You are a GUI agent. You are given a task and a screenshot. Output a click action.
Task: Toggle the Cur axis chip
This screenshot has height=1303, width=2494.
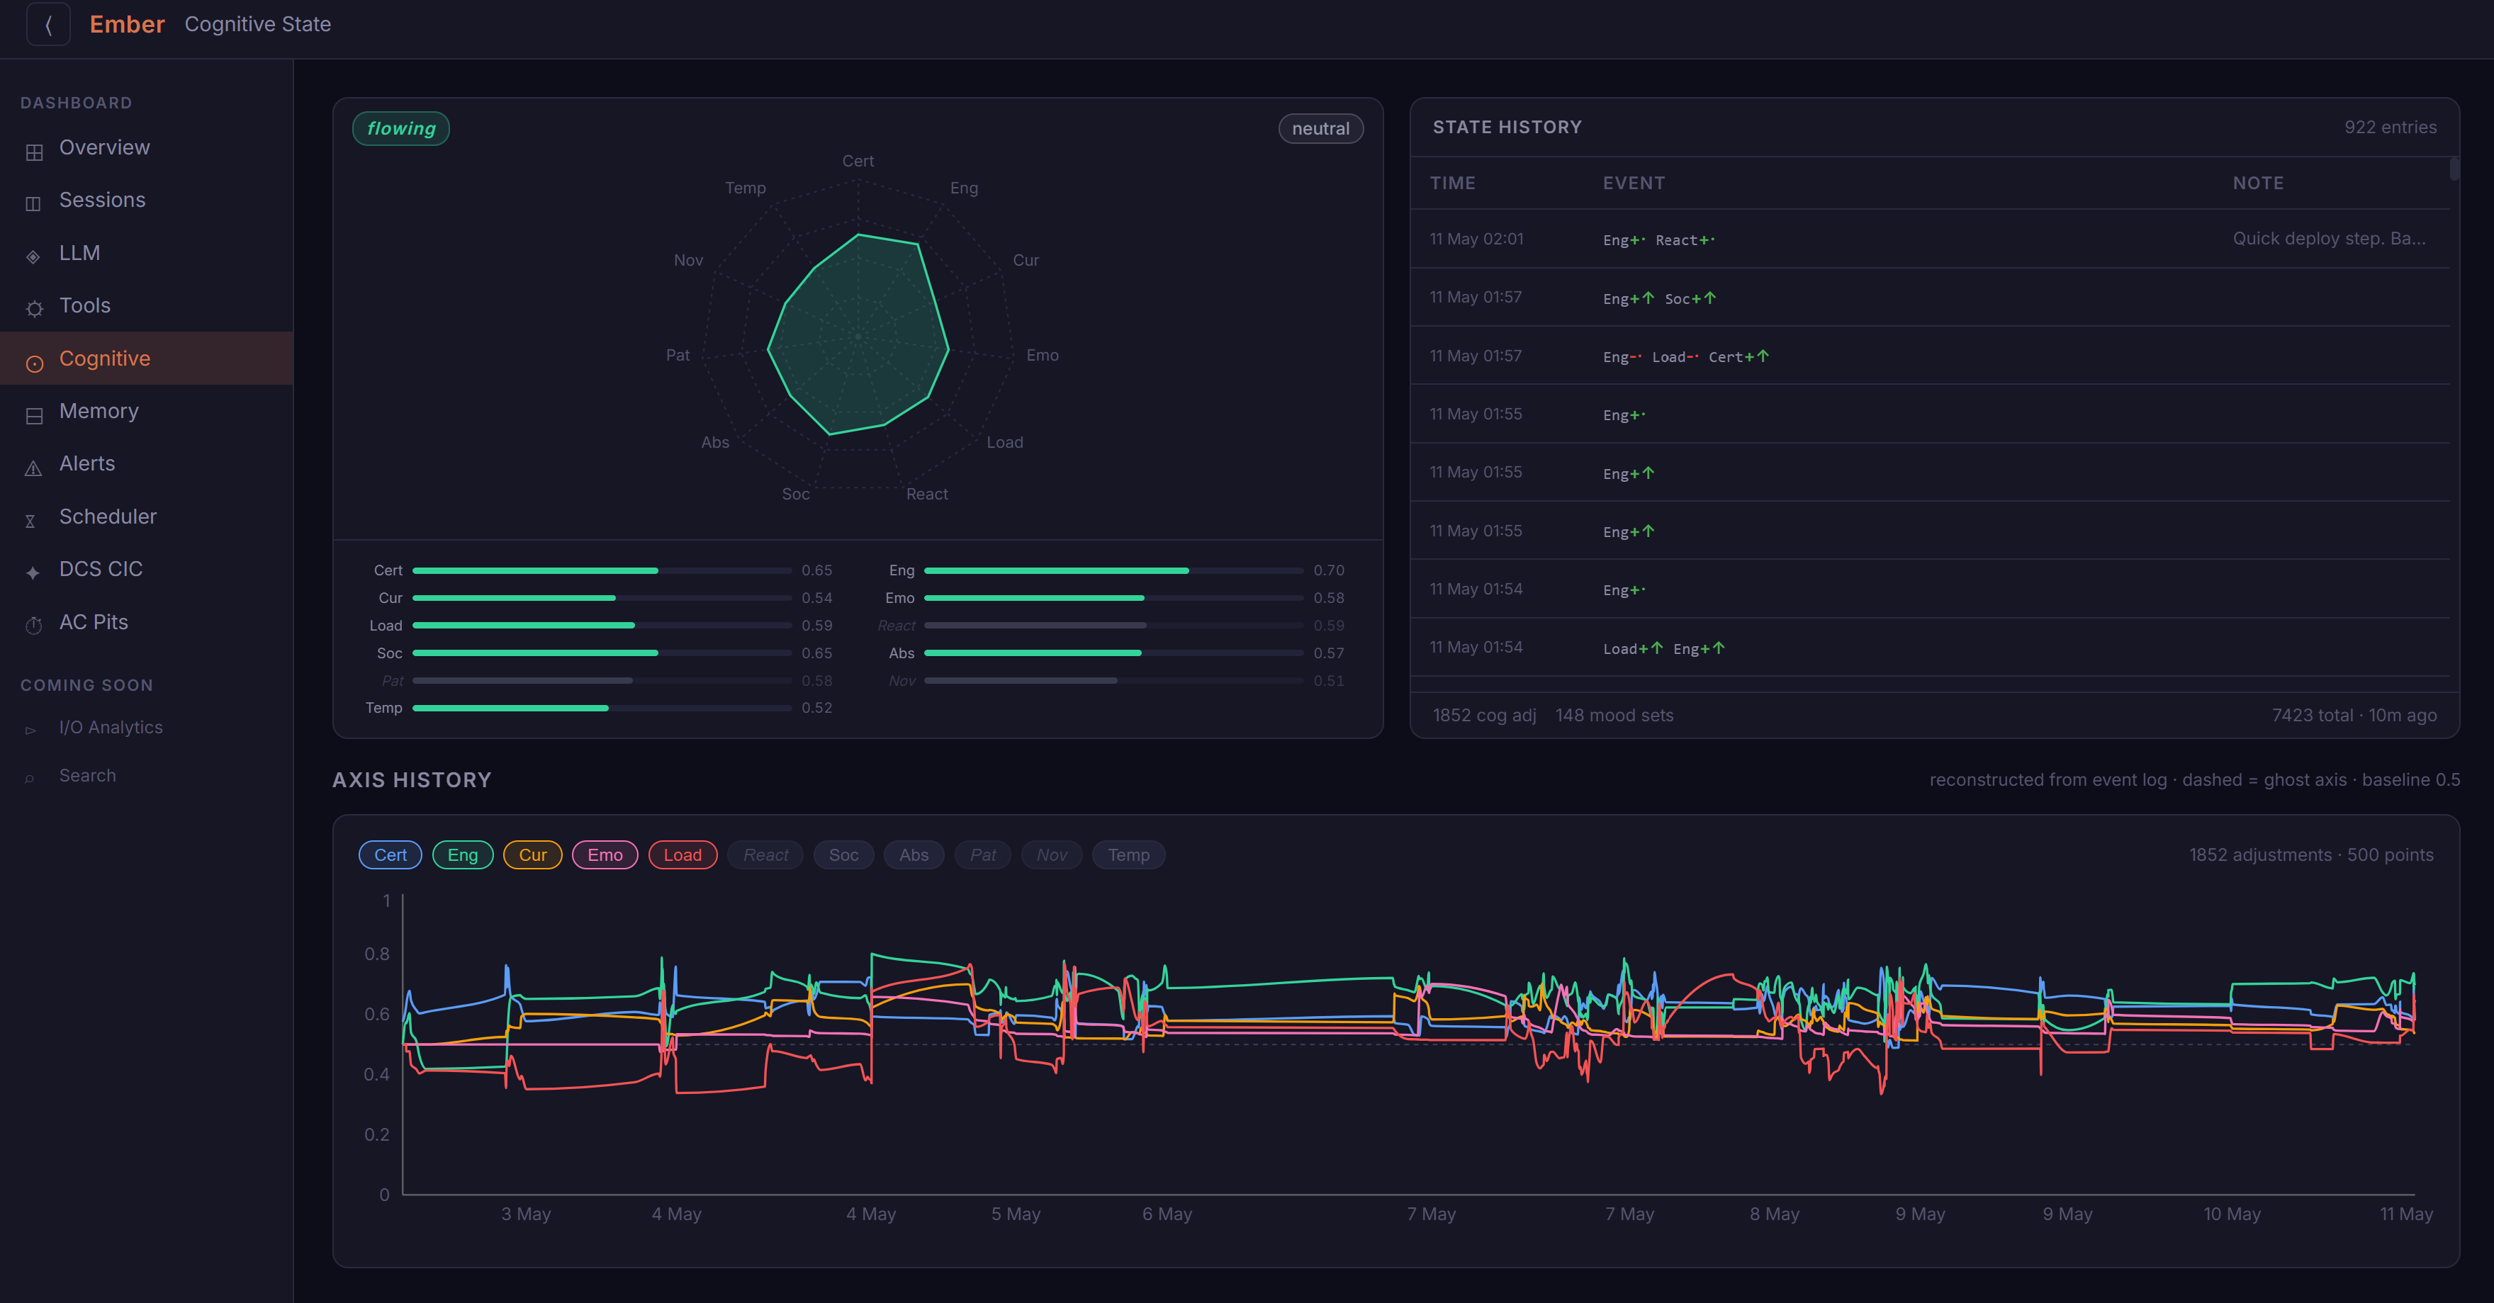532,854
